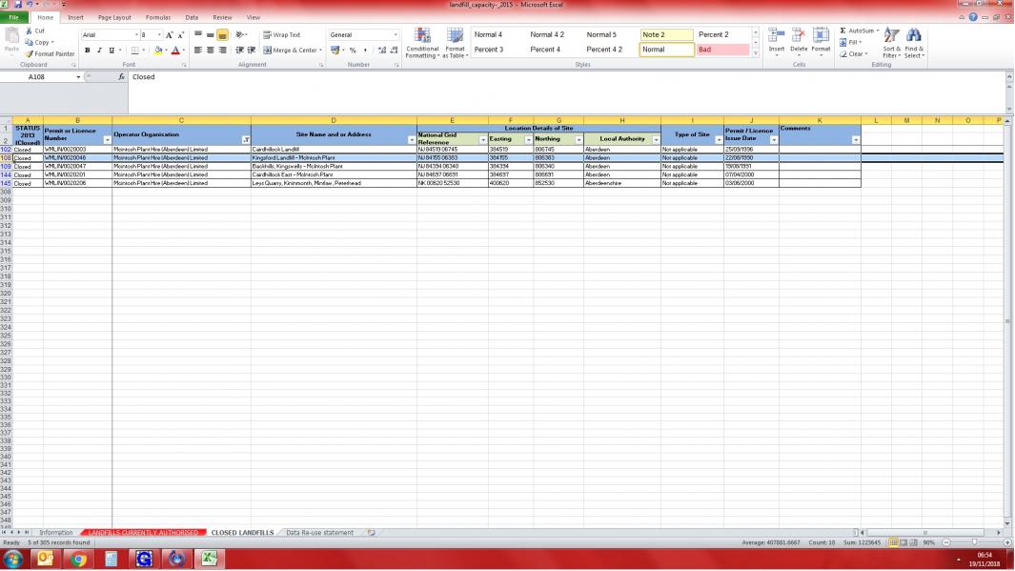Click the font color icon

(175, 51)
